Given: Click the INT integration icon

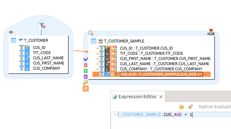Looking at the screenshot, I should (x=211, y=32).
